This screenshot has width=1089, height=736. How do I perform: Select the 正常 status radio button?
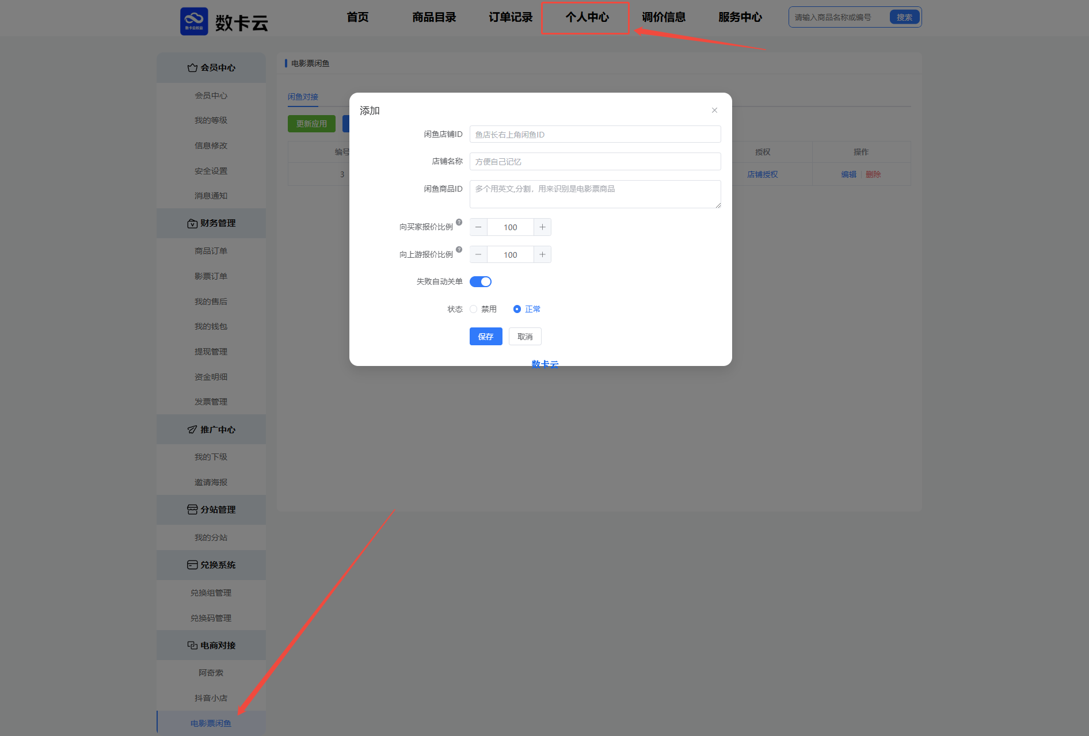point(517,310)
